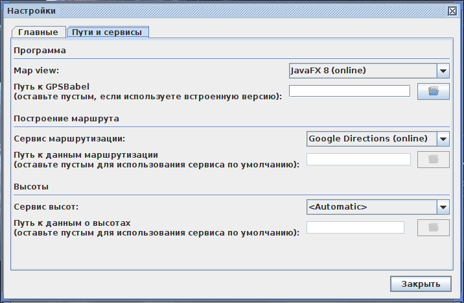Click the Сервис маршрутизации: label
This screenshot has height=303, width=464.
coord(69,139)
